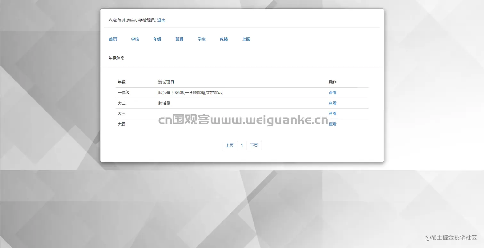Viewport: 484px width, 248px height.
Task: Select the 大四 grade cell
Action: pos(122,124)
